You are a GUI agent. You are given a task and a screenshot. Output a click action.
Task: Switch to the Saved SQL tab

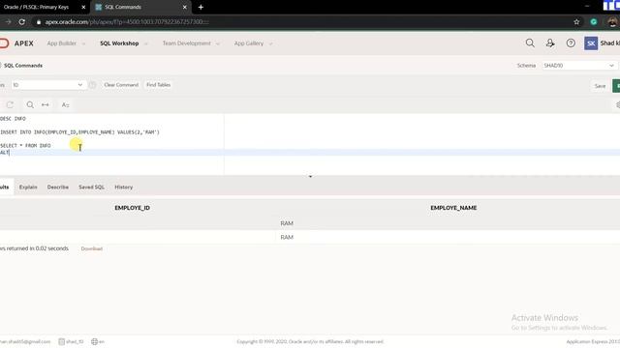tap(91, 187)
